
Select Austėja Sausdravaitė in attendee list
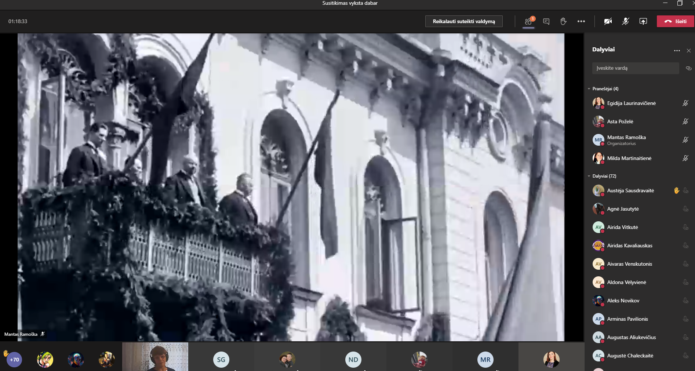(640, 190)
